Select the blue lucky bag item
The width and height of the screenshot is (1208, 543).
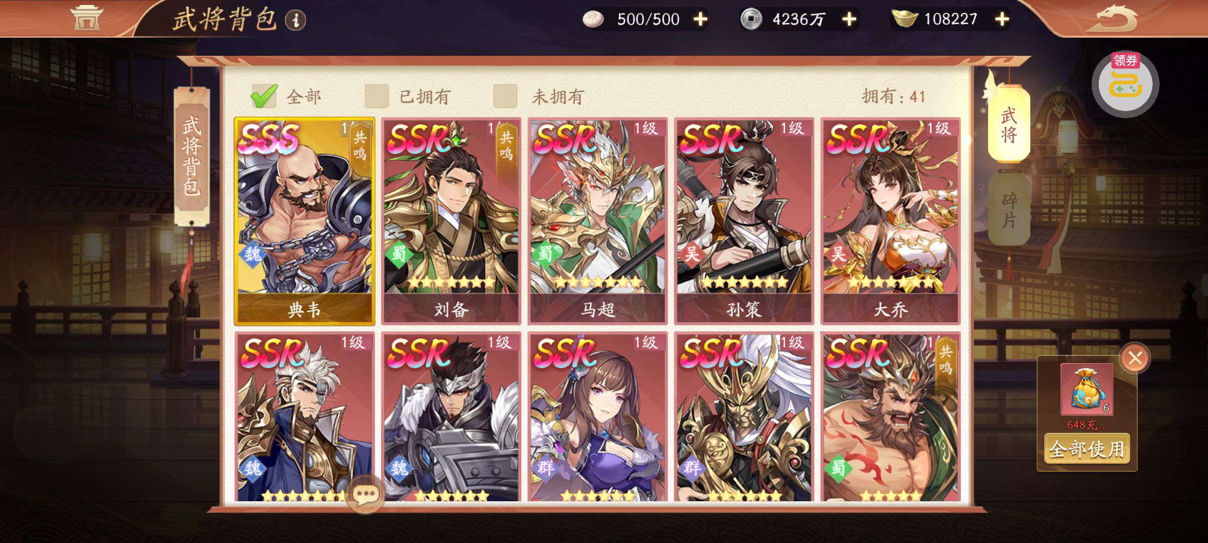1087,389
